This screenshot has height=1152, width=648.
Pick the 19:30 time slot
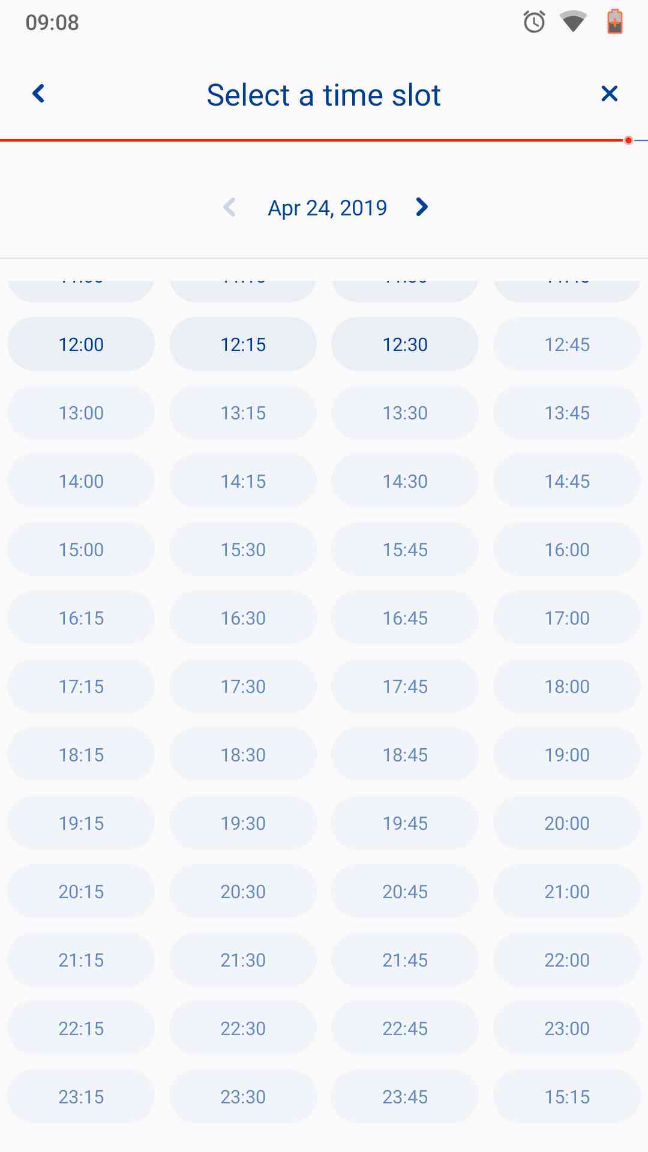click(x=243, y=823)
